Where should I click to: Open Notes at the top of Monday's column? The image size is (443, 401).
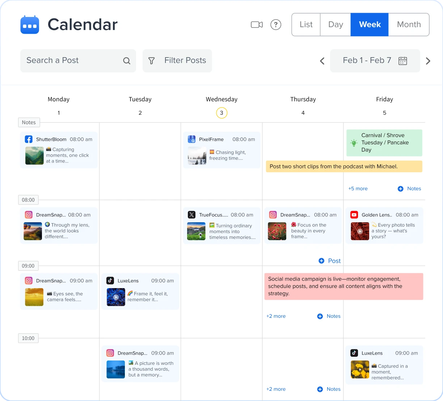pos(29,122)
